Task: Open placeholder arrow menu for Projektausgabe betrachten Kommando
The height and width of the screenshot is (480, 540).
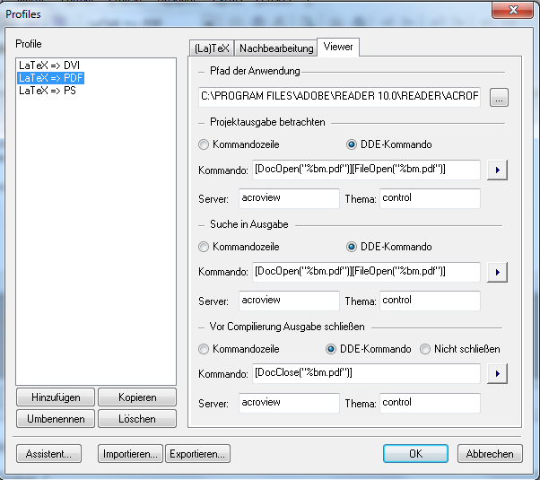Action: [497, 170]
